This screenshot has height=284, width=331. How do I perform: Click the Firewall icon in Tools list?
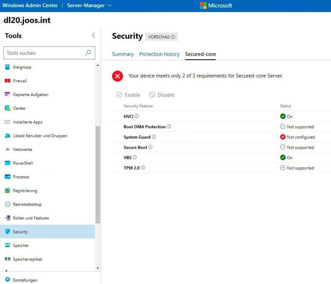coord(8,80)
